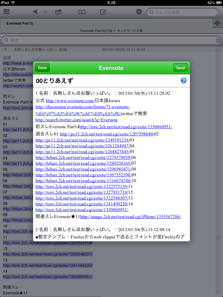This screenshot has width=223, height=297.
Task: Tap background link ending 1341494220/
Action: pyautogui.click(x=48, y=265)
